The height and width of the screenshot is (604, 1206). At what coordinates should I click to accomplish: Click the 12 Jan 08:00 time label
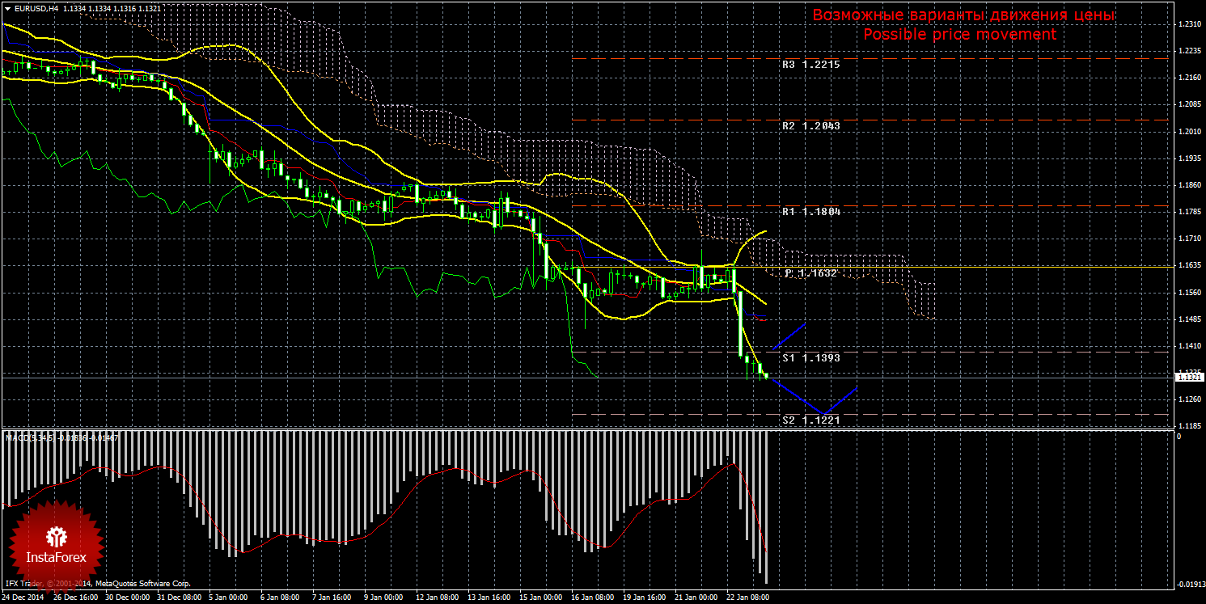pos(438,598)
